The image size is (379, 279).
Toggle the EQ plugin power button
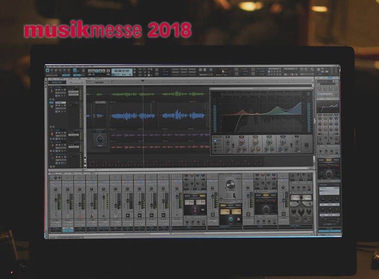309,94
